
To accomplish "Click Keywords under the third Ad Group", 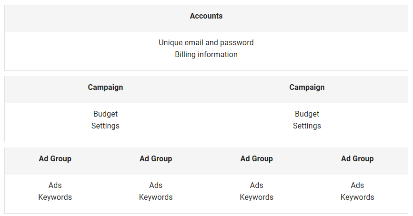I will [x=257, y=197].
